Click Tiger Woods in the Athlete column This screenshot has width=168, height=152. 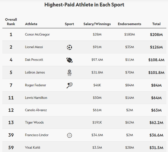(x=34, y=122)
